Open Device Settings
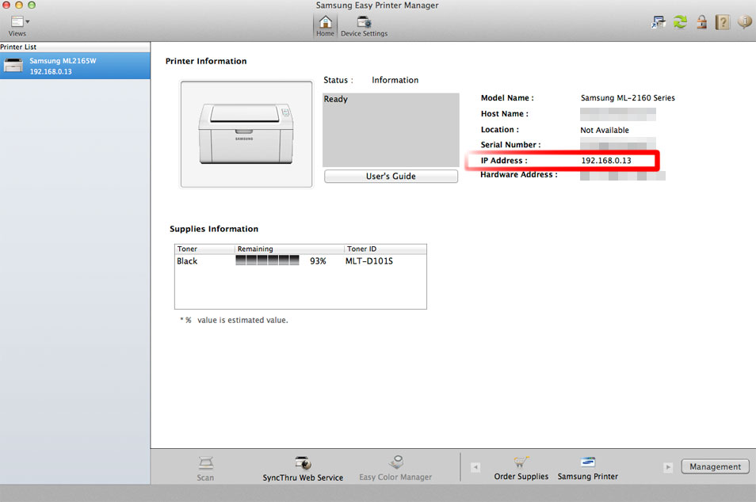The image size is (756, 502). pyautogui.click(x=364, y=26)
